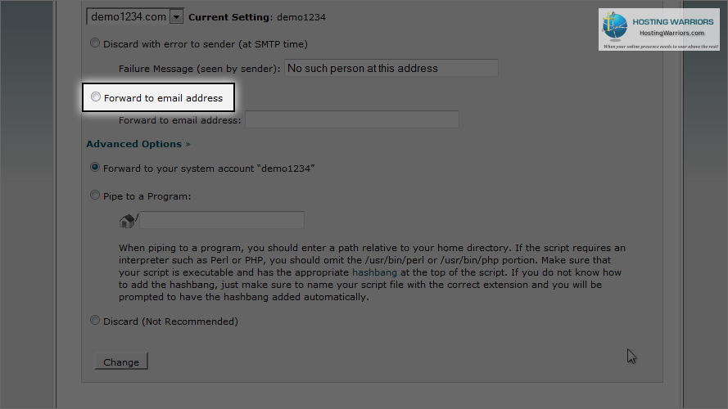728x409 pixels.
Task: Click the Advanced Options double-arrow icon
Action: click(188, 144)
